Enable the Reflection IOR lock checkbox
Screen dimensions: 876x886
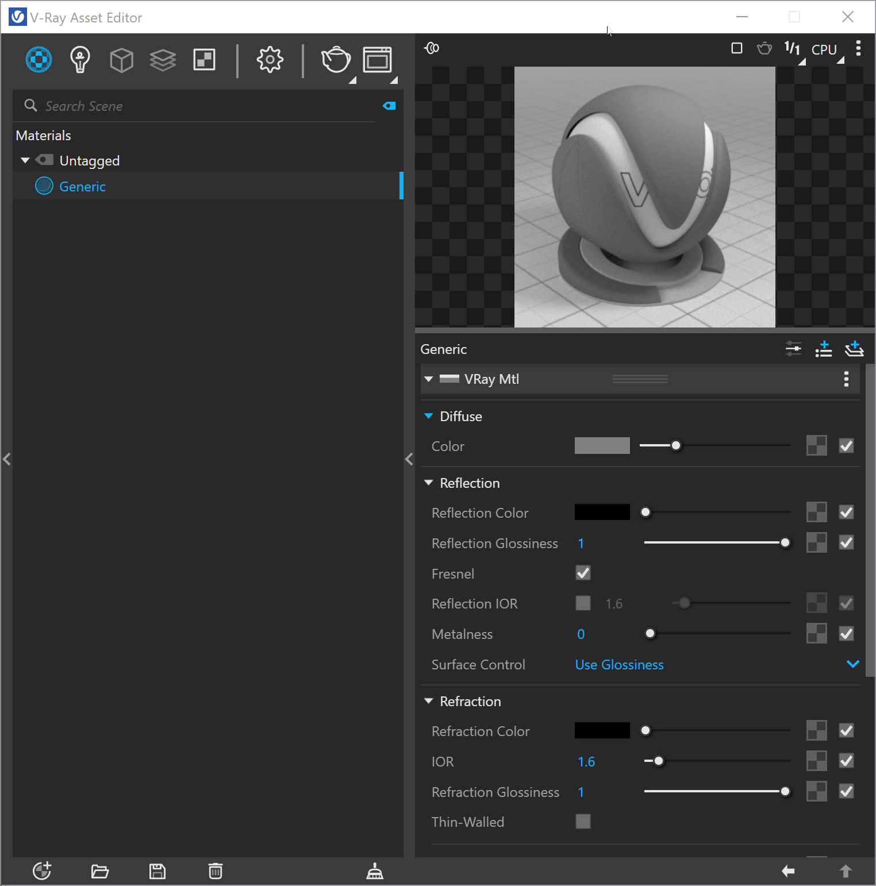pyautogui.click(x=583, y=603)
